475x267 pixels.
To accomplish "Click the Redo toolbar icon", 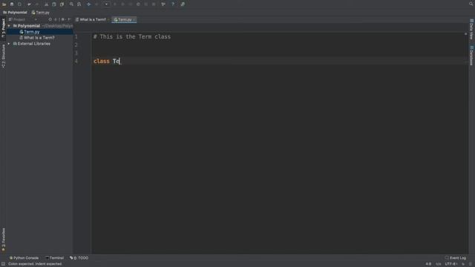I will (36, 4).
